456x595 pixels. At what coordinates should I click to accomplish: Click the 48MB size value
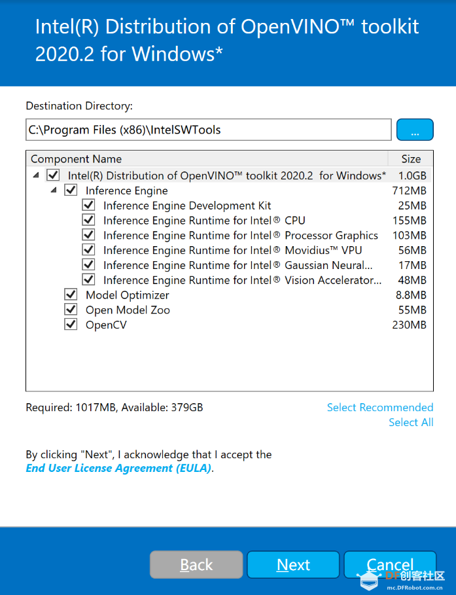click(412, 280)
